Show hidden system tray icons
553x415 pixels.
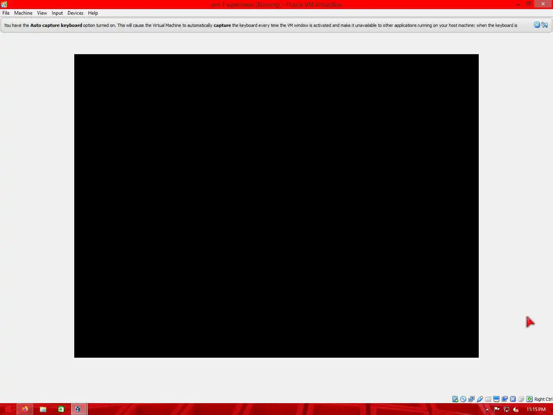(487, 409)
